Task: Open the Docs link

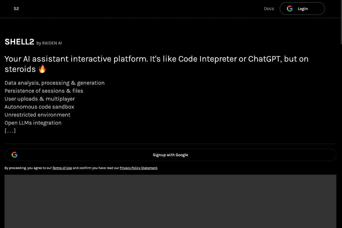Action: pyautogui.click(x=269, y=9)
